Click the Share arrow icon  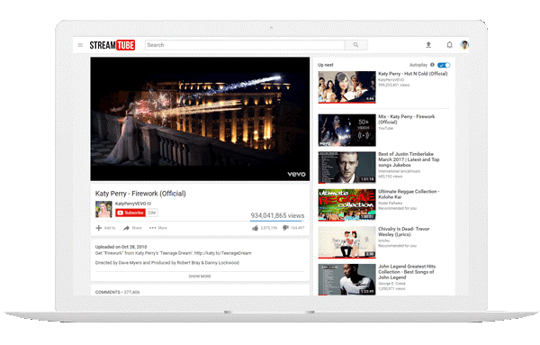coord(126,228)
